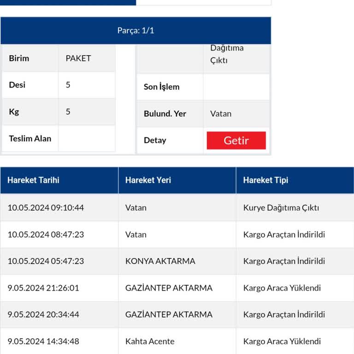Click the empty Son İşlem value field

click(236, 87)
